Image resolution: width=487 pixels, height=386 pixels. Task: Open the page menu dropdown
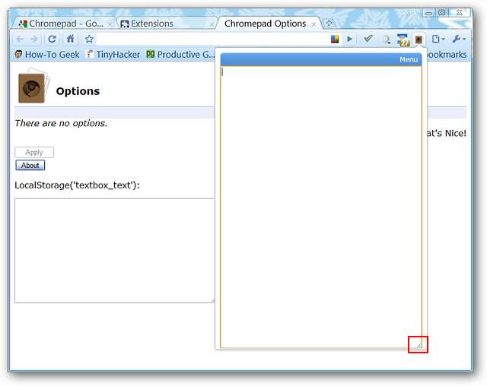[x=438, y=39]
